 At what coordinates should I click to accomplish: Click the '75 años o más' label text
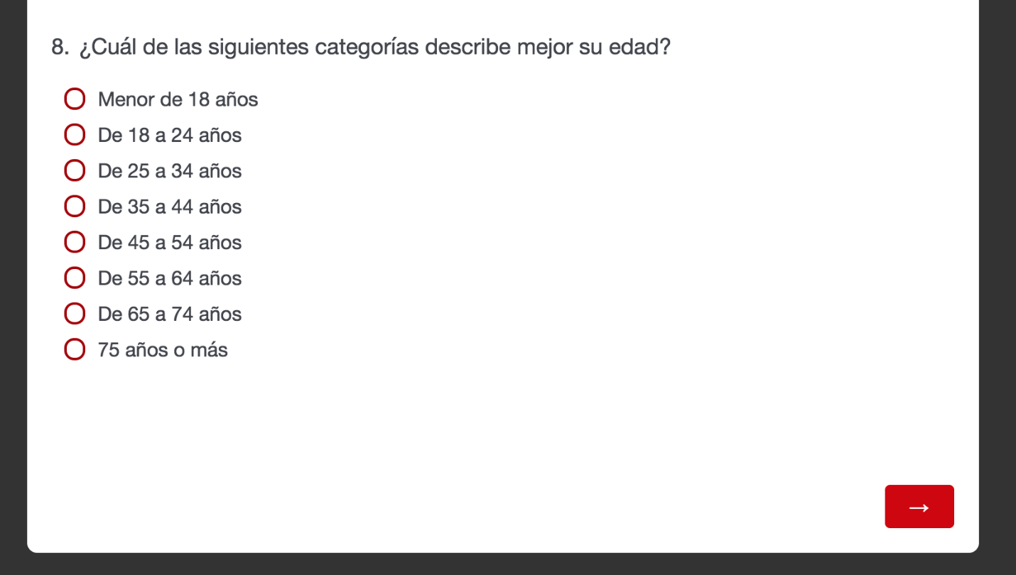[x=163, y=350]
